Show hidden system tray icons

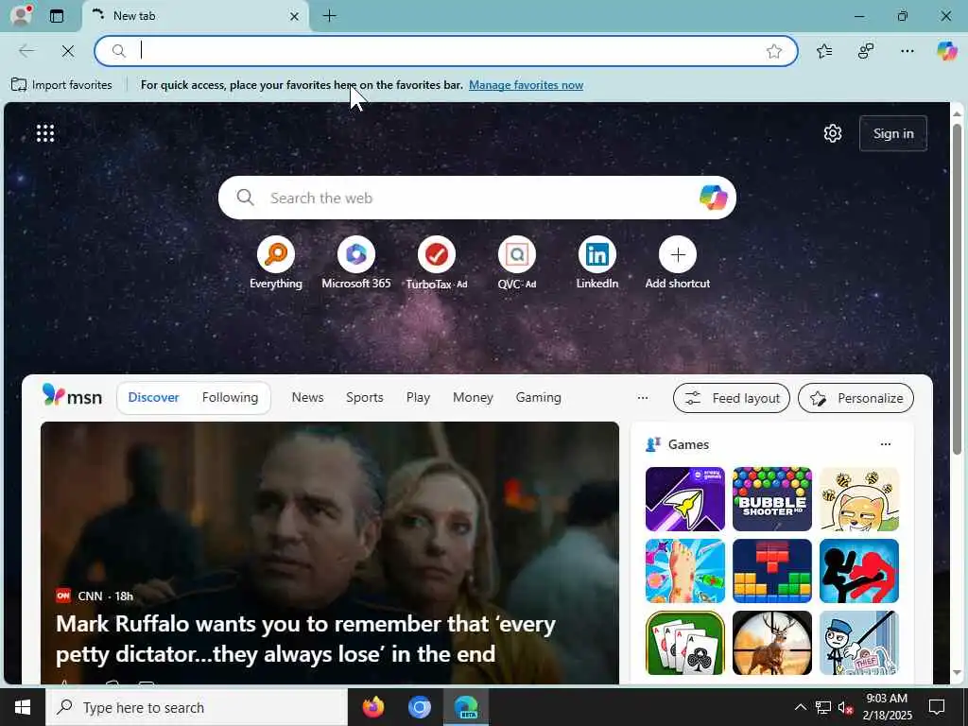tap(800, 707)
